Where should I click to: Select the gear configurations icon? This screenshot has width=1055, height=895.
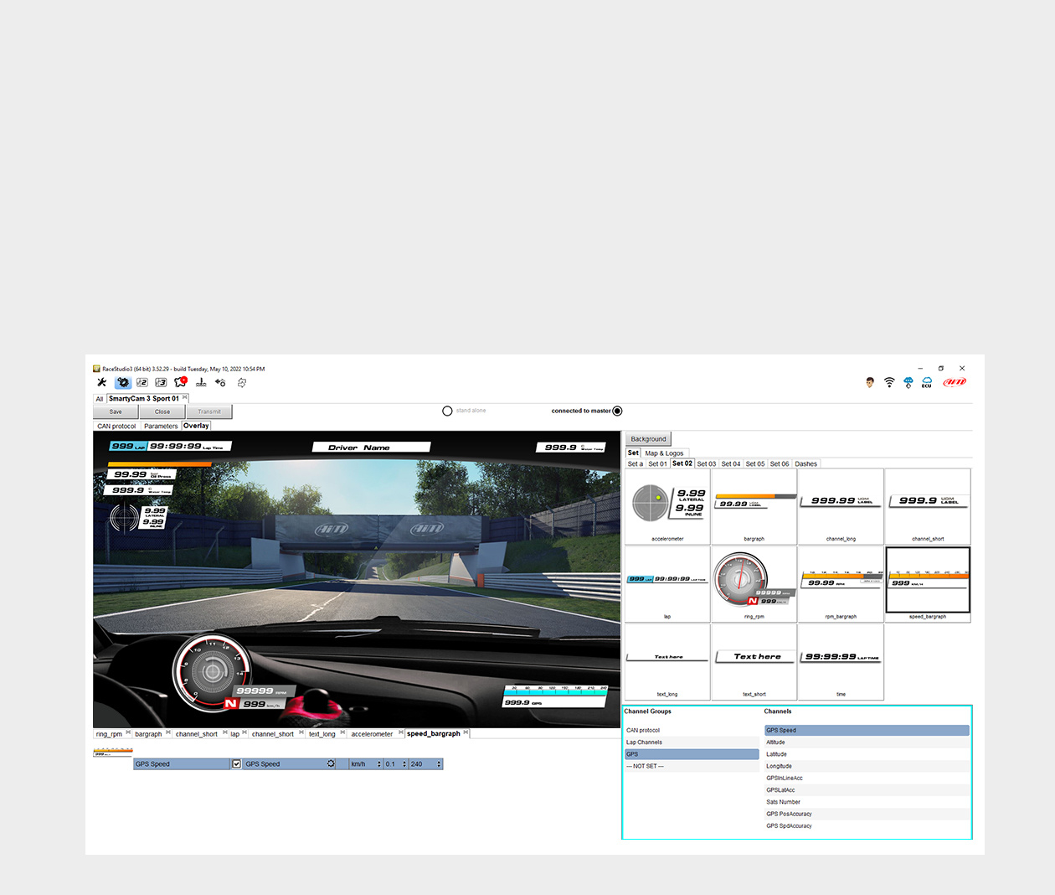pyautogui.click(x=123, y=382)
